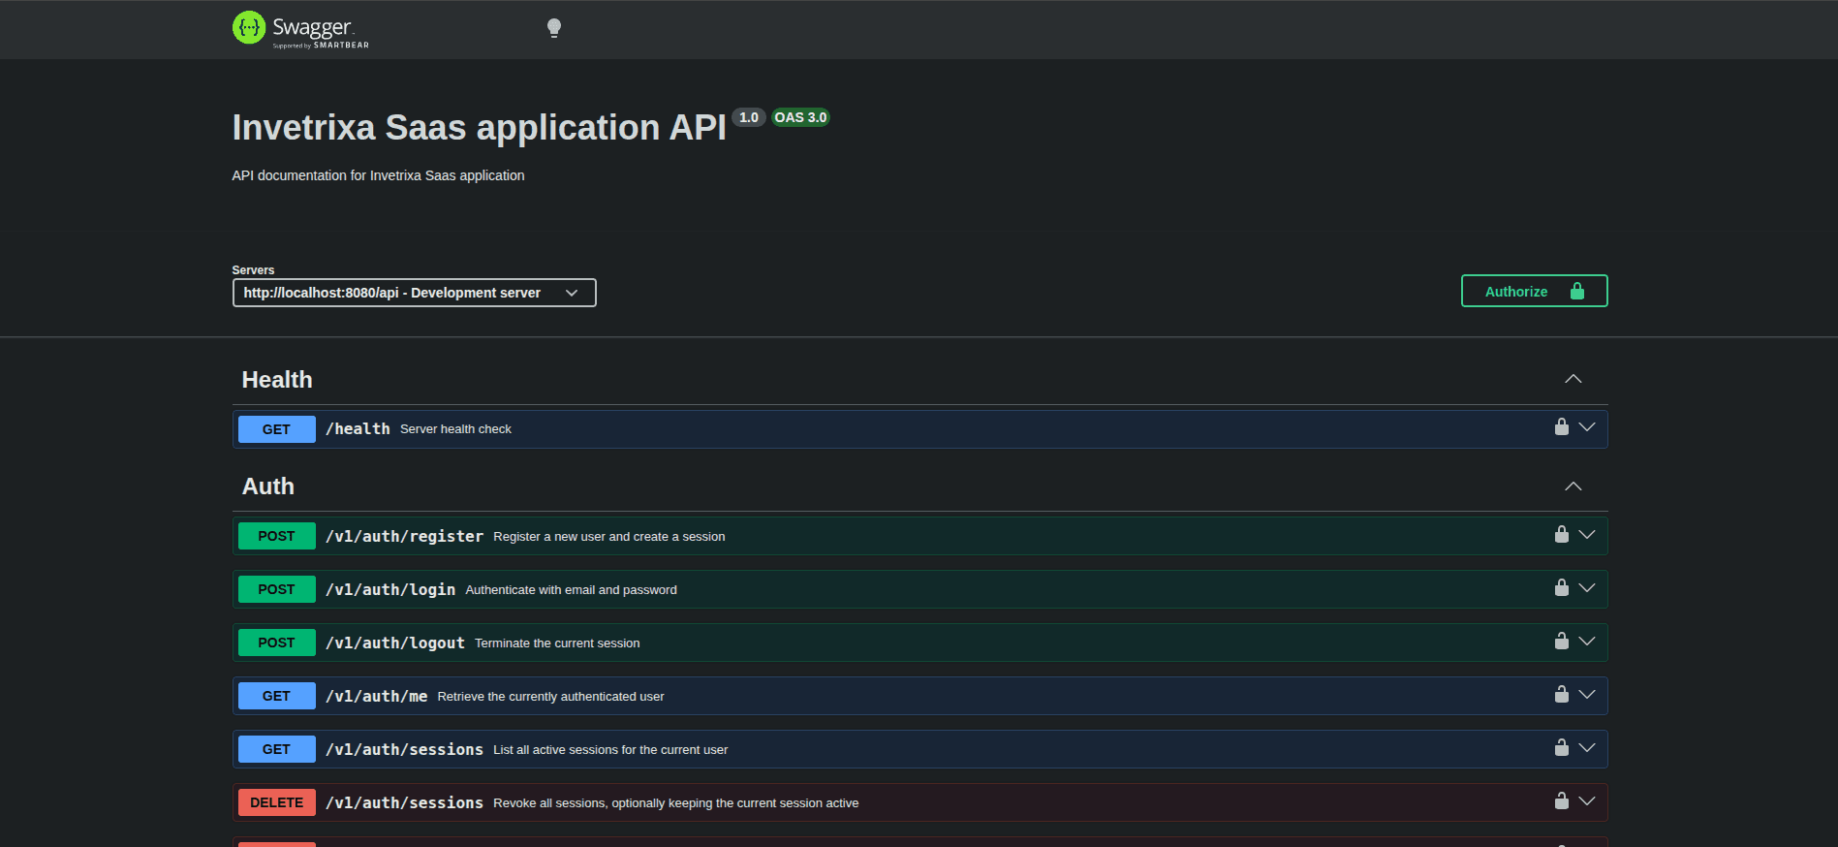Open the Servers dropdown
Viewport: 1838px width, 847px height.
click(x=414, y=293)
